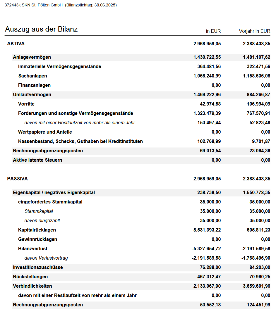Click the Bilanzverlust row label
276x321 pixels.
[32, 249]
